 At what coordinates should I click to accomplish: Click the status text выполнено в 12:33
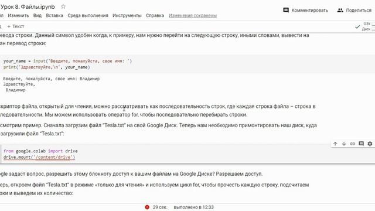[x=193, y=207]
